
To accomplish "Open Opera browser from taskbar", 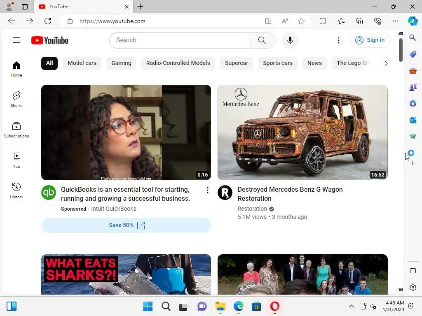I will pos(274,306).
